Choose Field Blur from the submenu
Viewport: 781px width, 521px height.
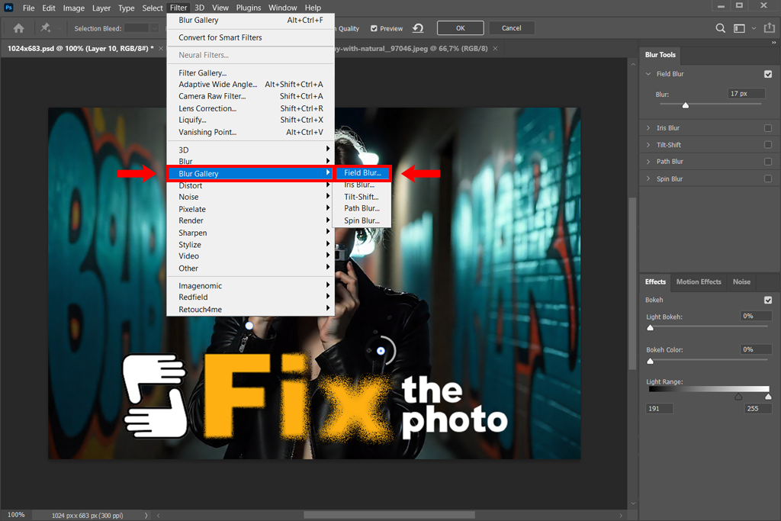pyautogui.click(x=362, y=173)
